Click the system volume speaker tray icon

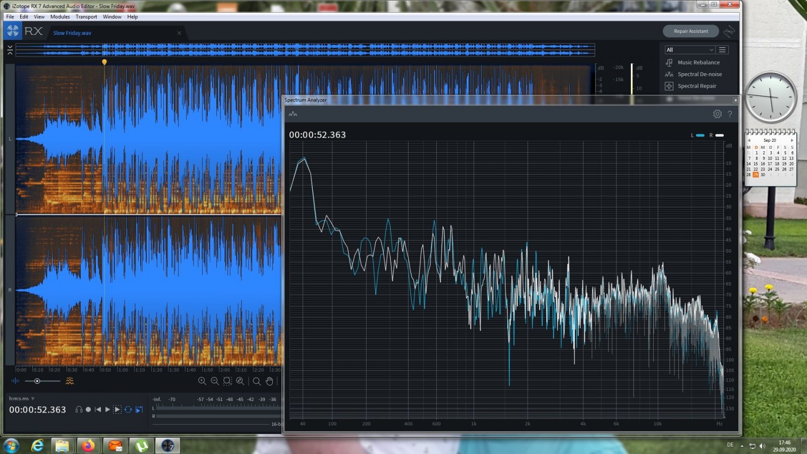[x=762, y=446]
